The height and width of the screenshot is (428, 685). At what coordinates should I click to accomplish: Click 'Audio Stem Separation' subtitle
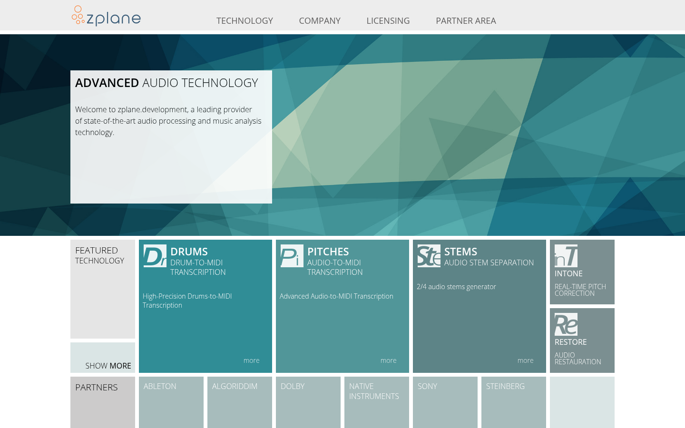point(489,263)
